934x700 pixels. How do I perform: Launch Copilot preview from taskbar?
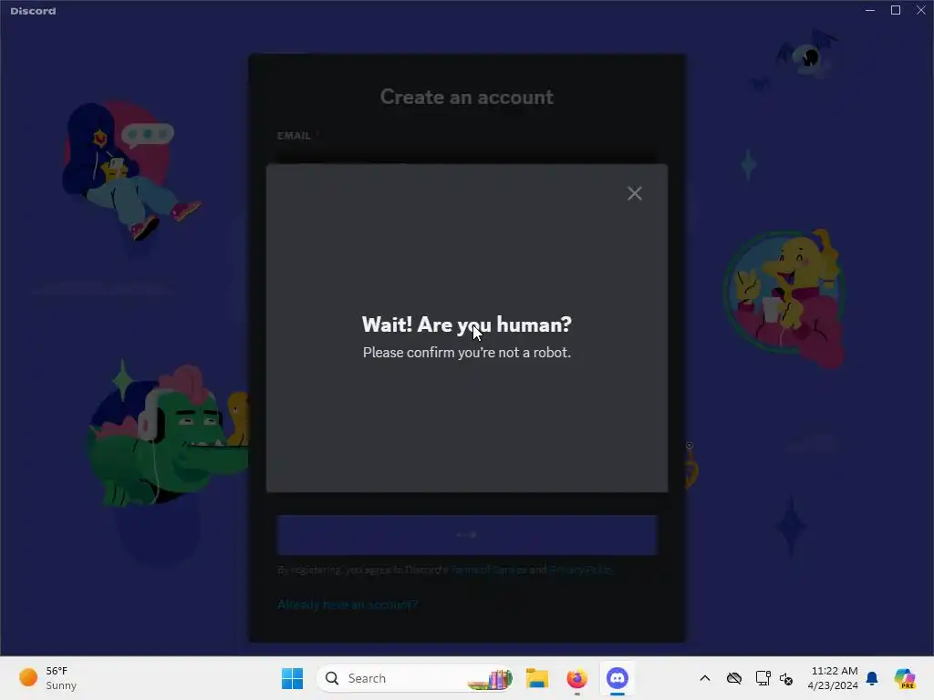click(x=905, y=678)
